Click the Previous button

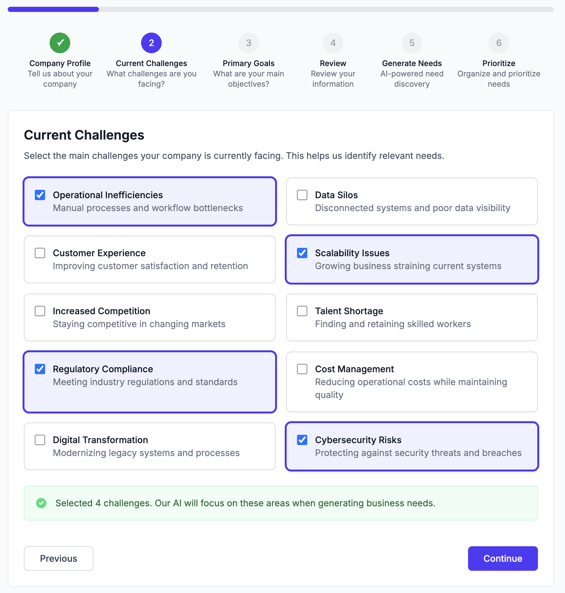[58, 559]
